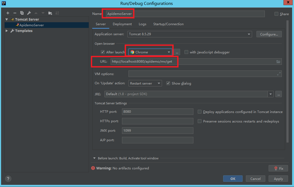Image resolution: width=294 pixels, height=187 pixels.
Task: Click the vertical scrollbar of settings panel
Action: click(x=288, y=81)
